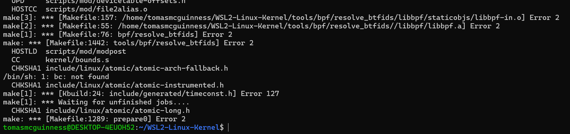Click the libbpf-in.o file path
Screen dimensions: 570x134
323,18
